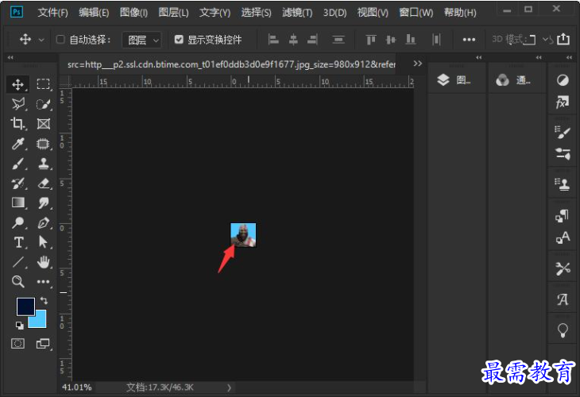
Task: Select the Gradient tool
Action: 18,202
